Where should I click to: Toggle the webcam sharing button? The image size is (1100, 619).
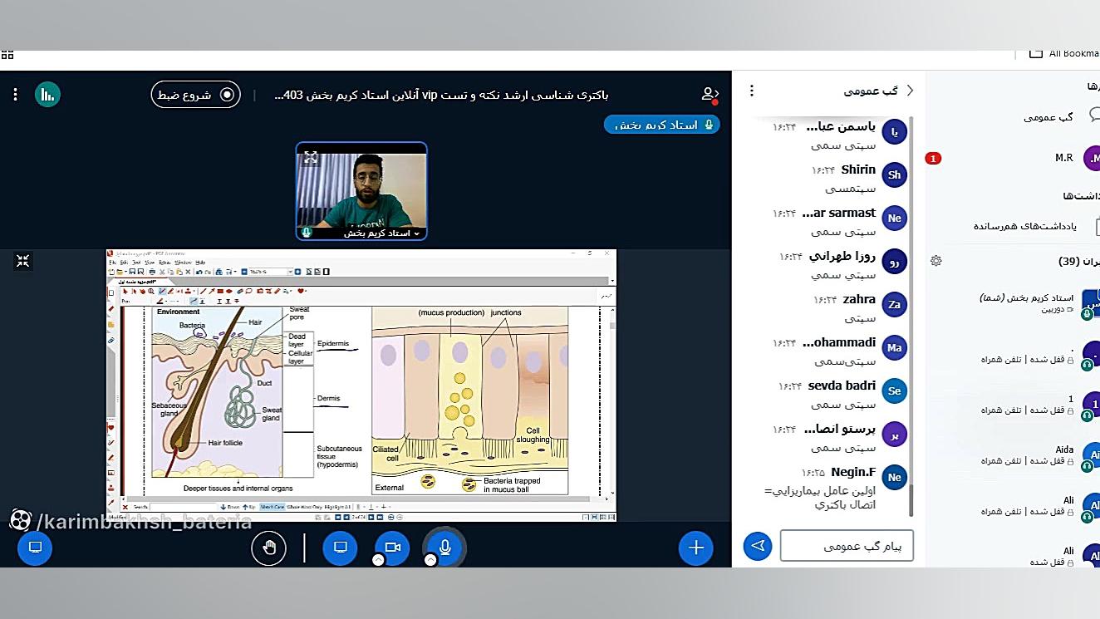coord(392,547)
